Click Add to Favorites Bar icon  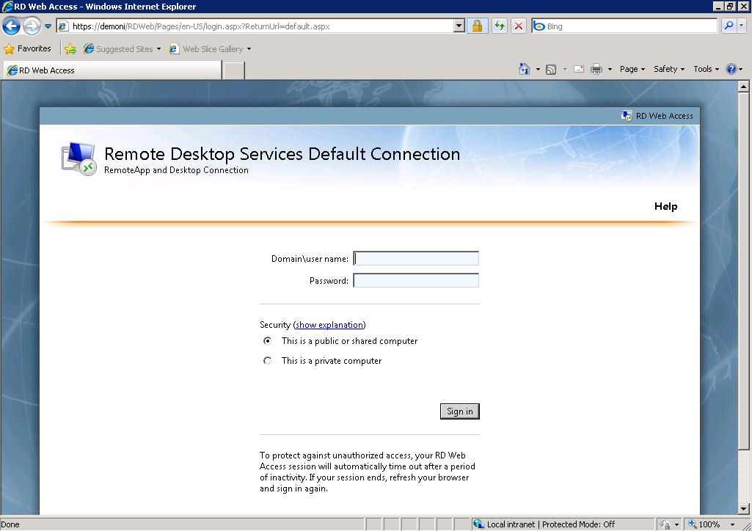[x=70, y=48]
